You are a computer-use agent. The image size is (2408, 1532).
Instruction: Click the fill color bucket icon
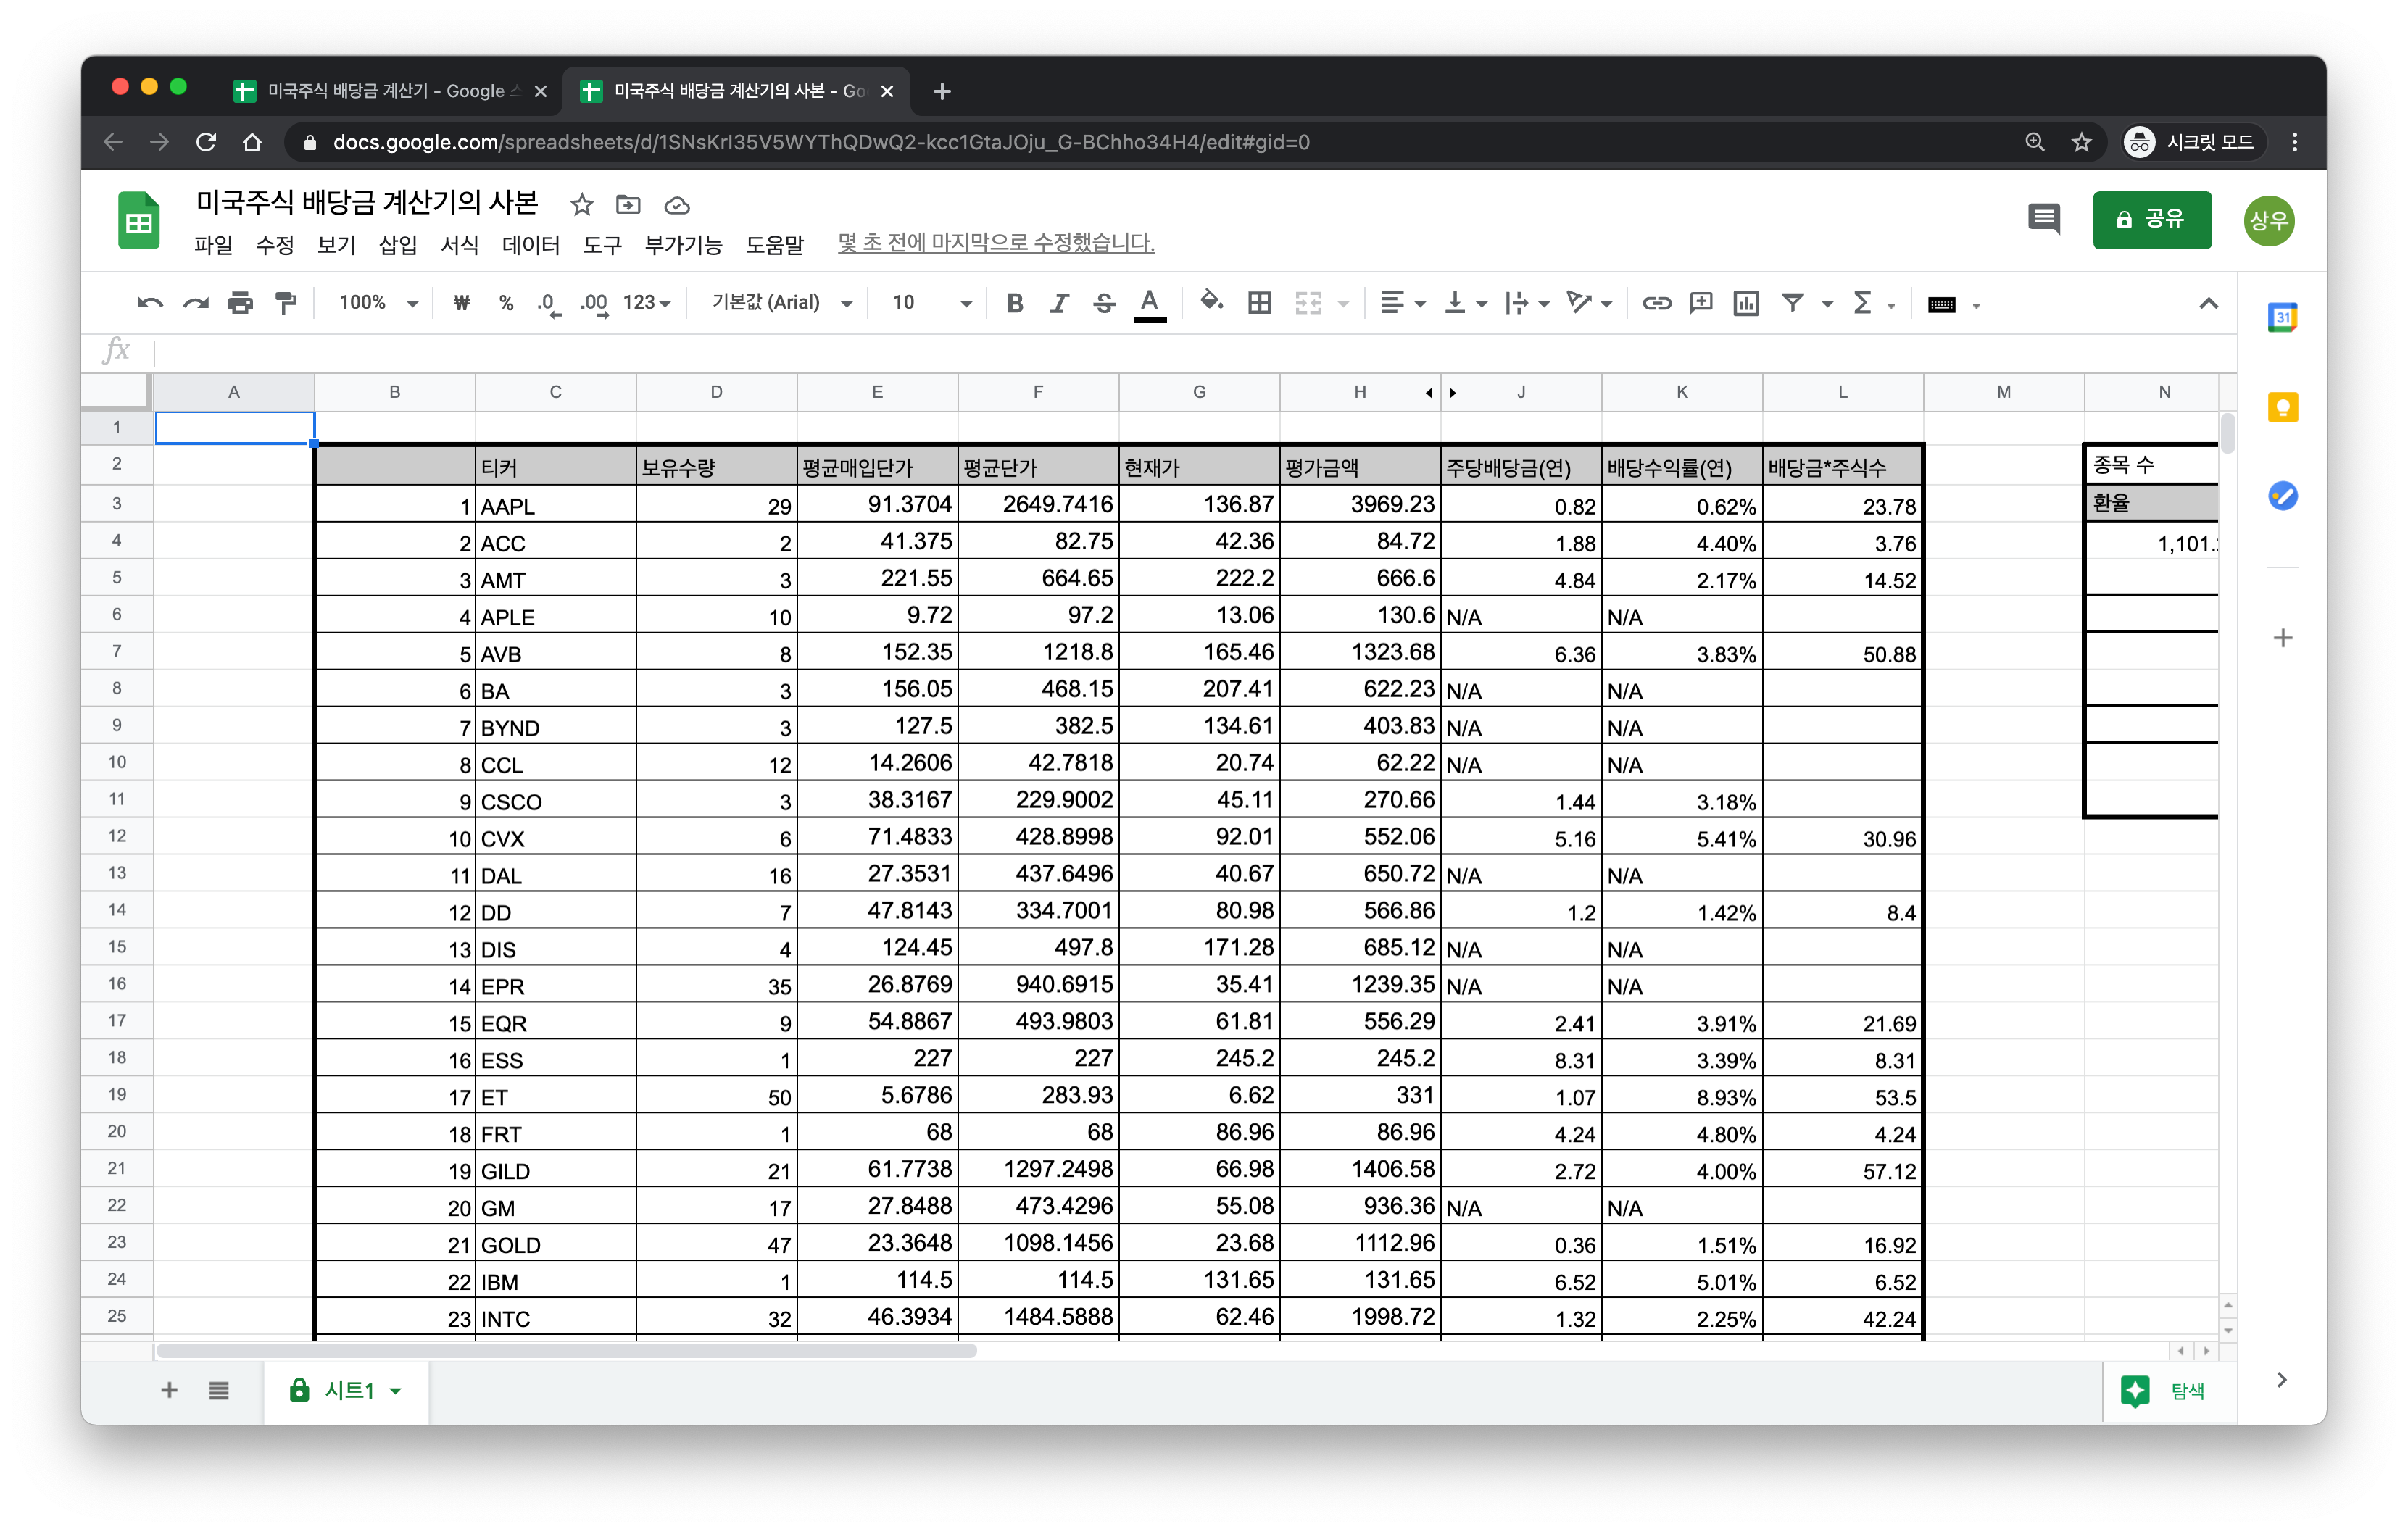(1210, 302)
